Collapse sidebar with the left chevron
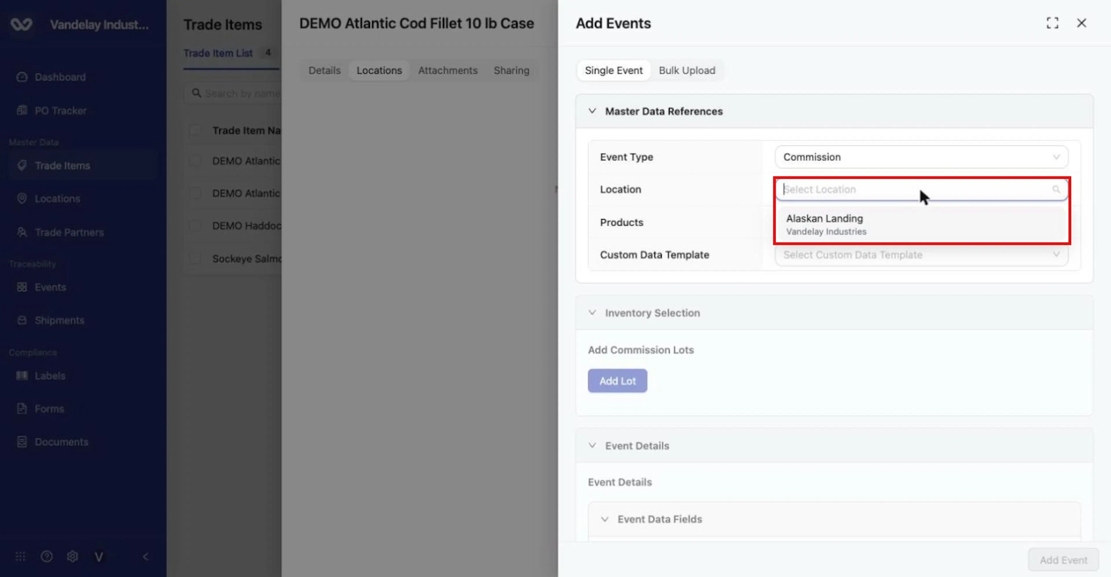 click(x=146, y=557)
